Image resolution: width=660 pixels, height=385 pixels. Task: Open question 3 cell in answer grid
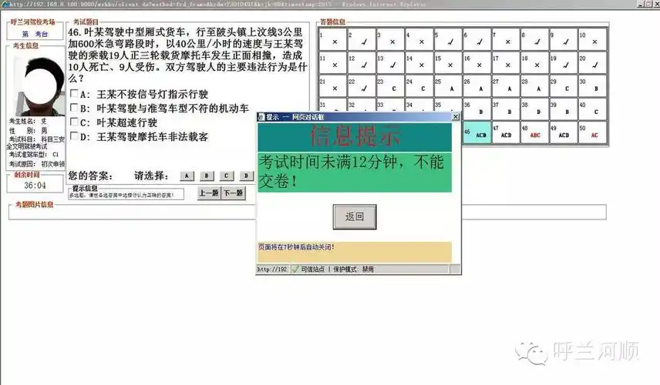tap(390, 39)
